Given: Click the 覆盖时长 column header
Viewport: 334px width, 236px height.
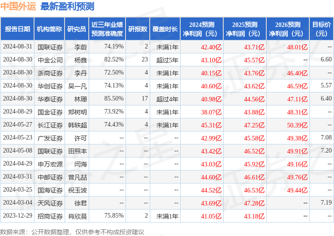Looking at the screenshot, I should point(165,29).
